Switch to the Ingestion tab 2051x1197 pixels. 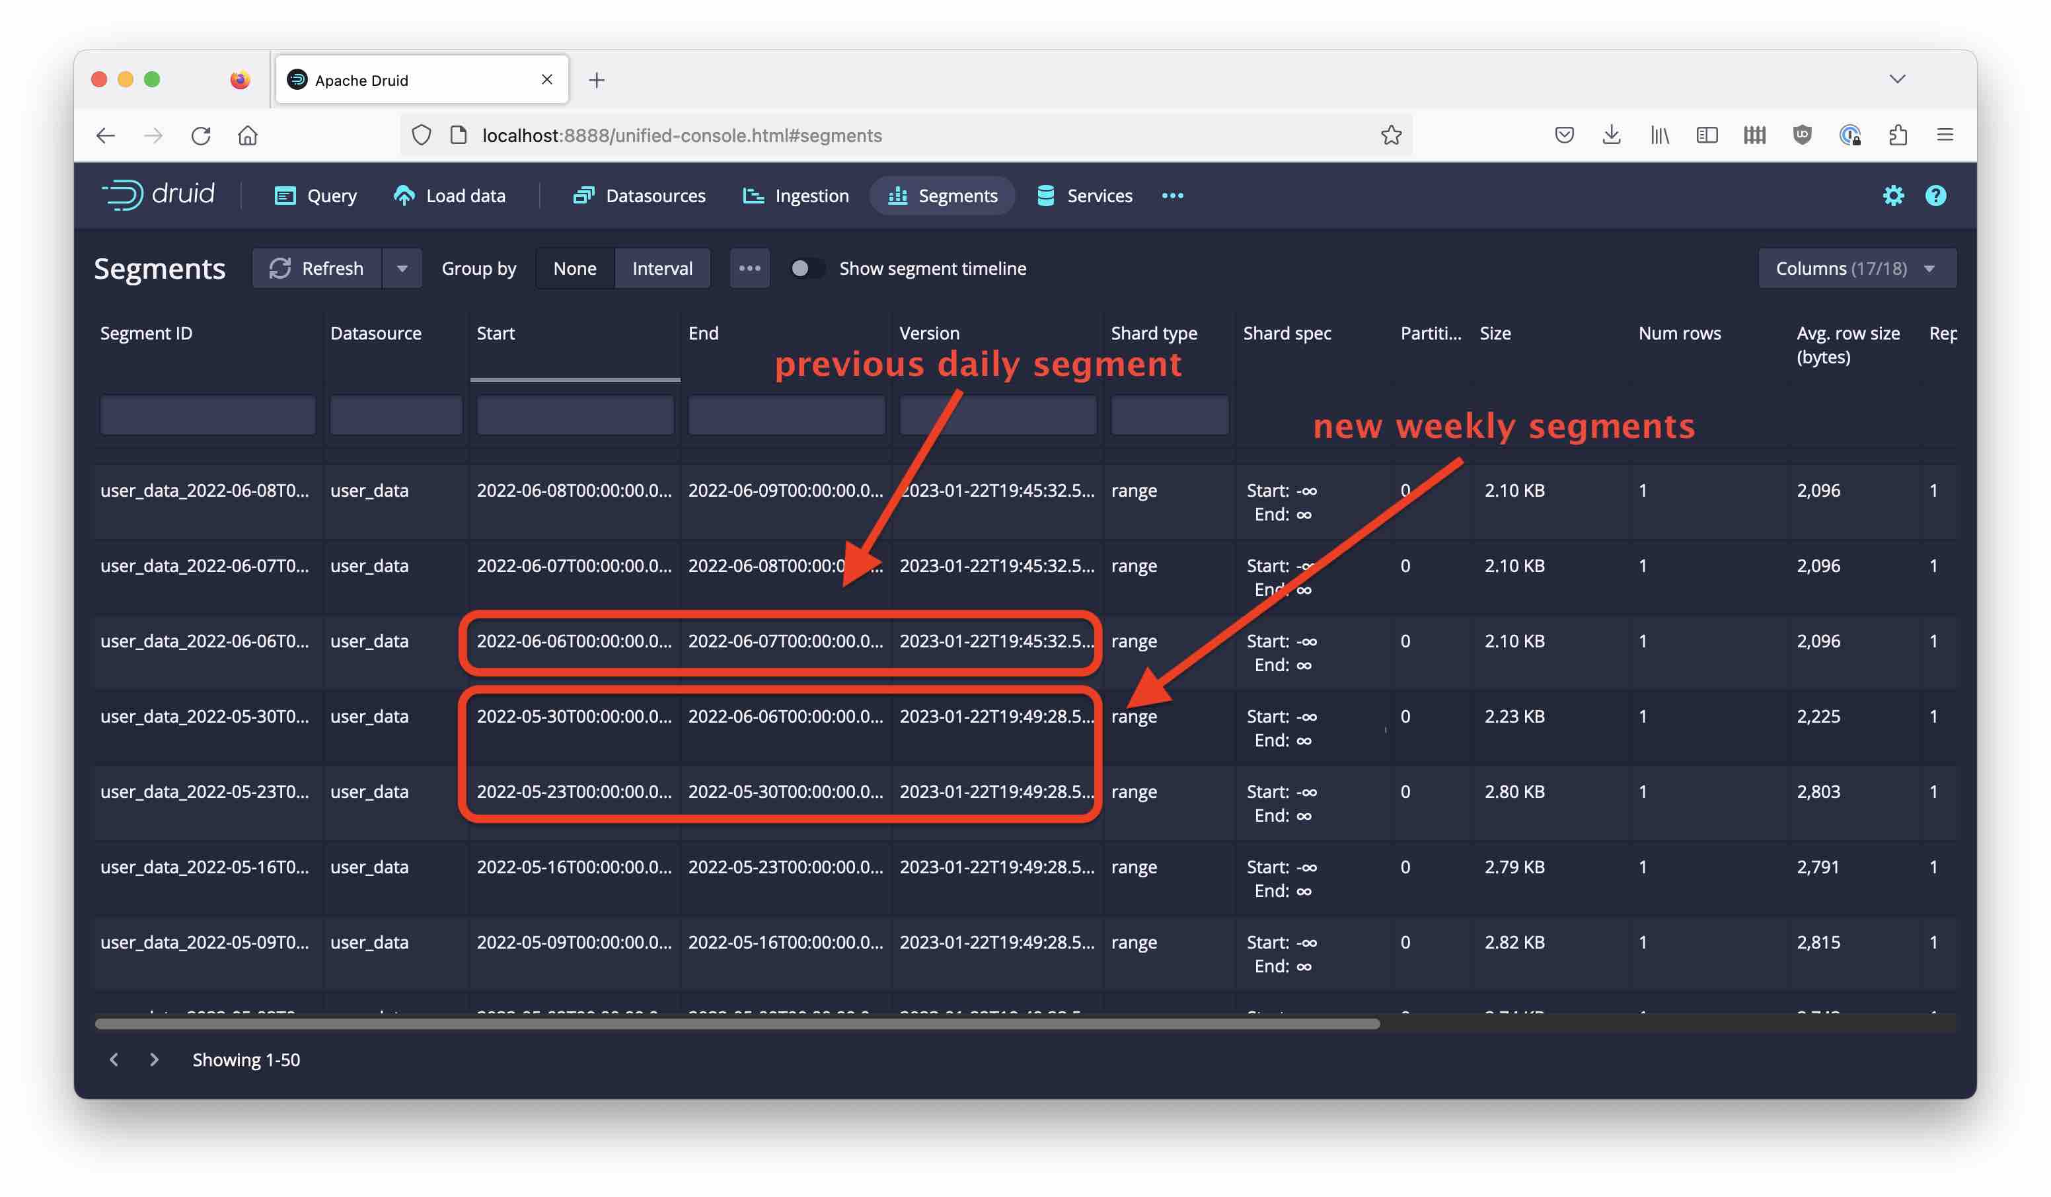[x=796, y=196]
